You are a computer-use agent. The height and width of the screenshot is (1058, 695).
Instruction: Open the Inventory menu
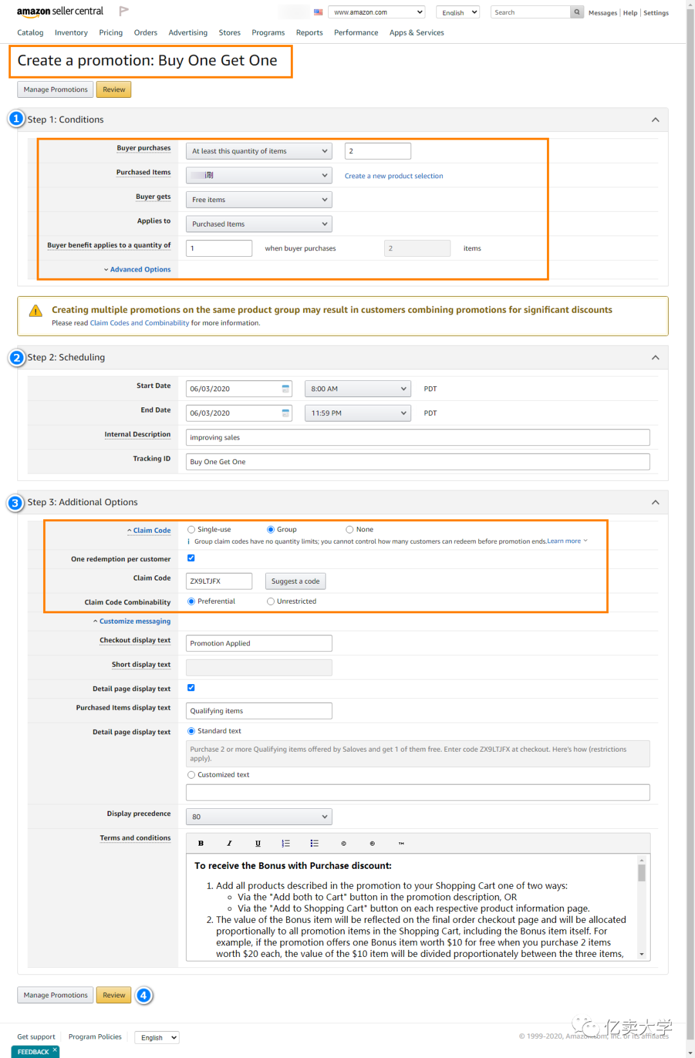pos(71,33)
